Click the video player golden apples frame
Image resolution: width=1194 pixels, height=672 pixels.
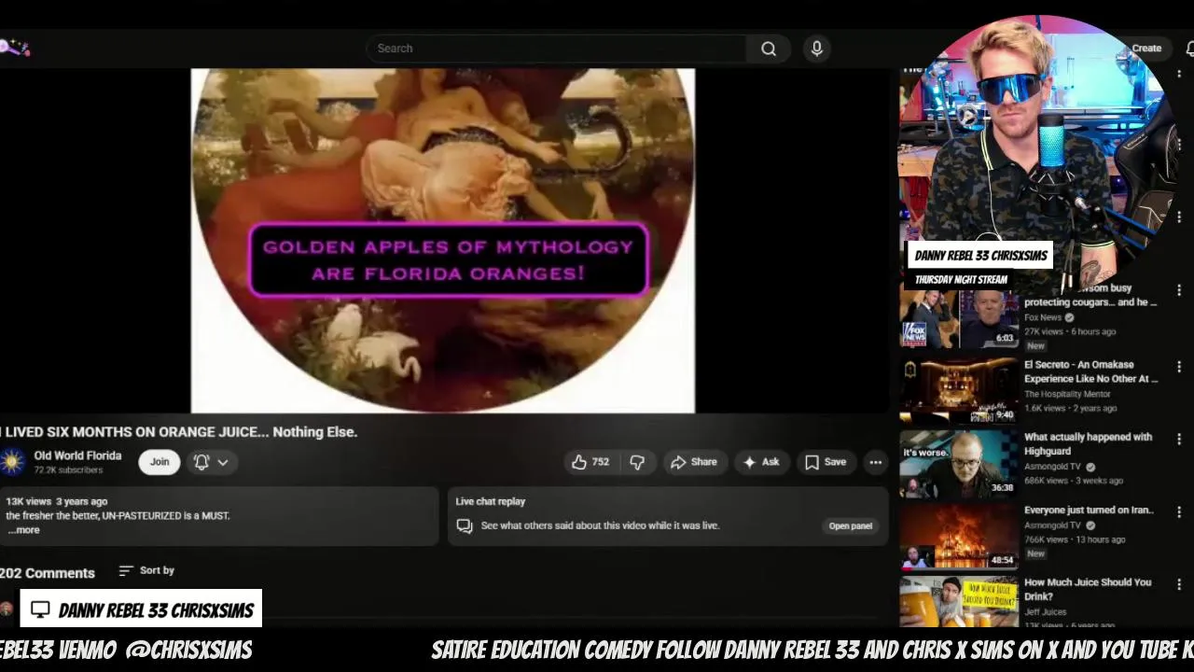coord(443,240)
